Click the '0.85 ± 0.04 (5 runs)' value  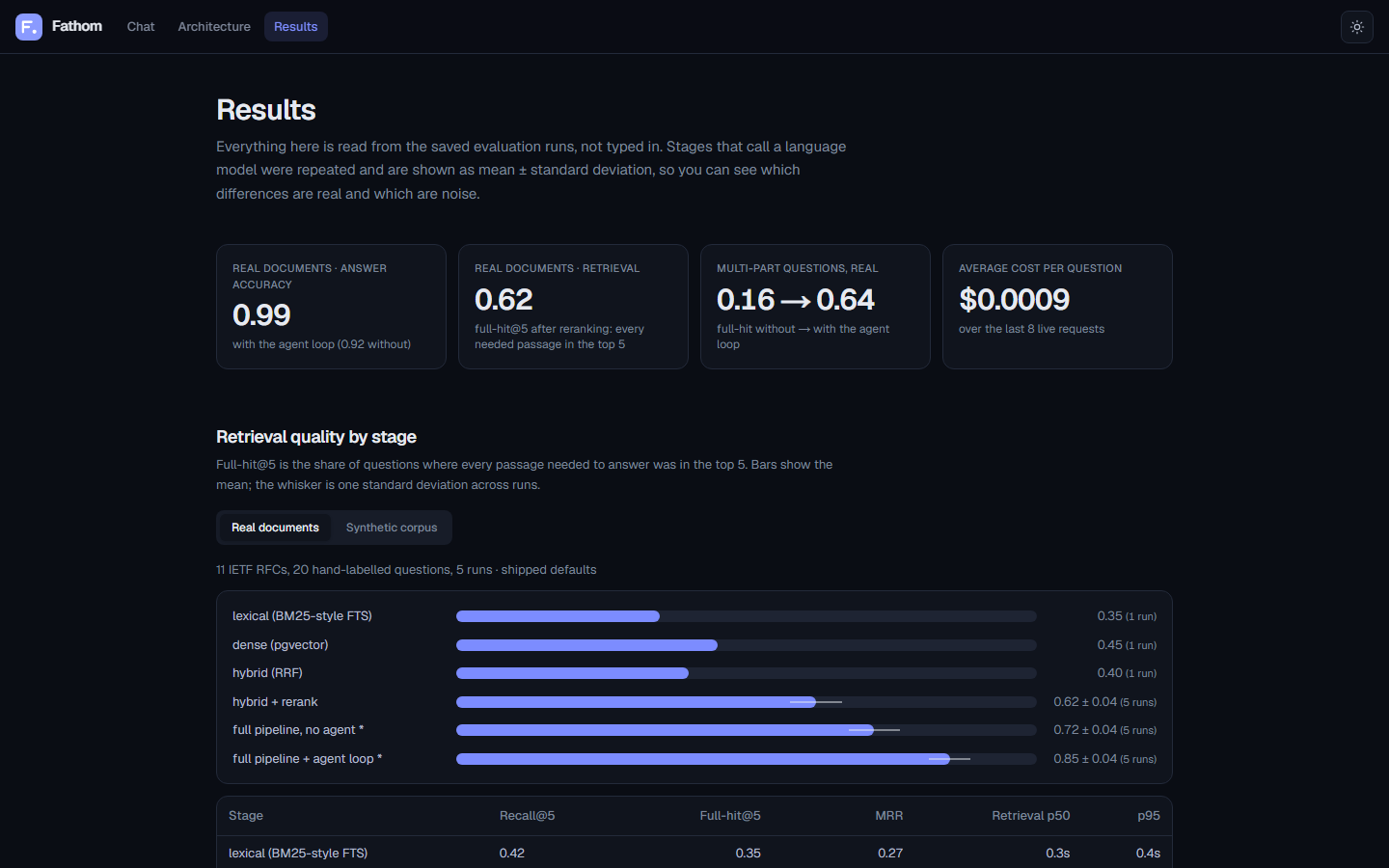pos(1104,759)
